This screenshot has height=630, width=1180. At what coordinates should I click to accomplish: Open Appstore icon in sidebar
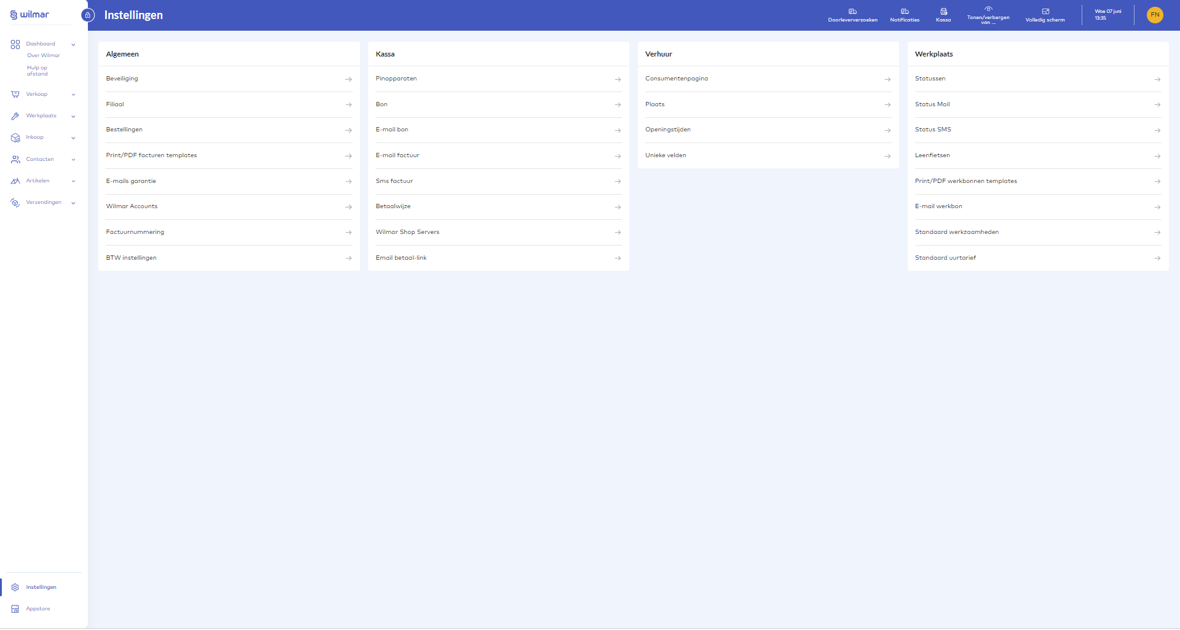(x=15, y=609)
